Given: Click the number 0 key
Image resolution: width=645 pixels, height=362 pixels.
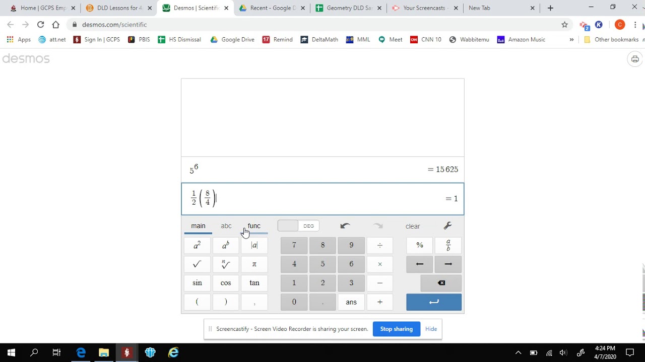Looking at the screenshot, I should click(x=294, y=302).
